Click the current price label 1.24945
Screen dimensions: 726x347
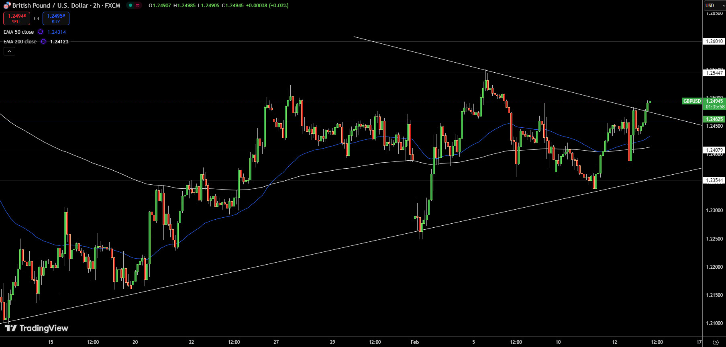[714, 101]
